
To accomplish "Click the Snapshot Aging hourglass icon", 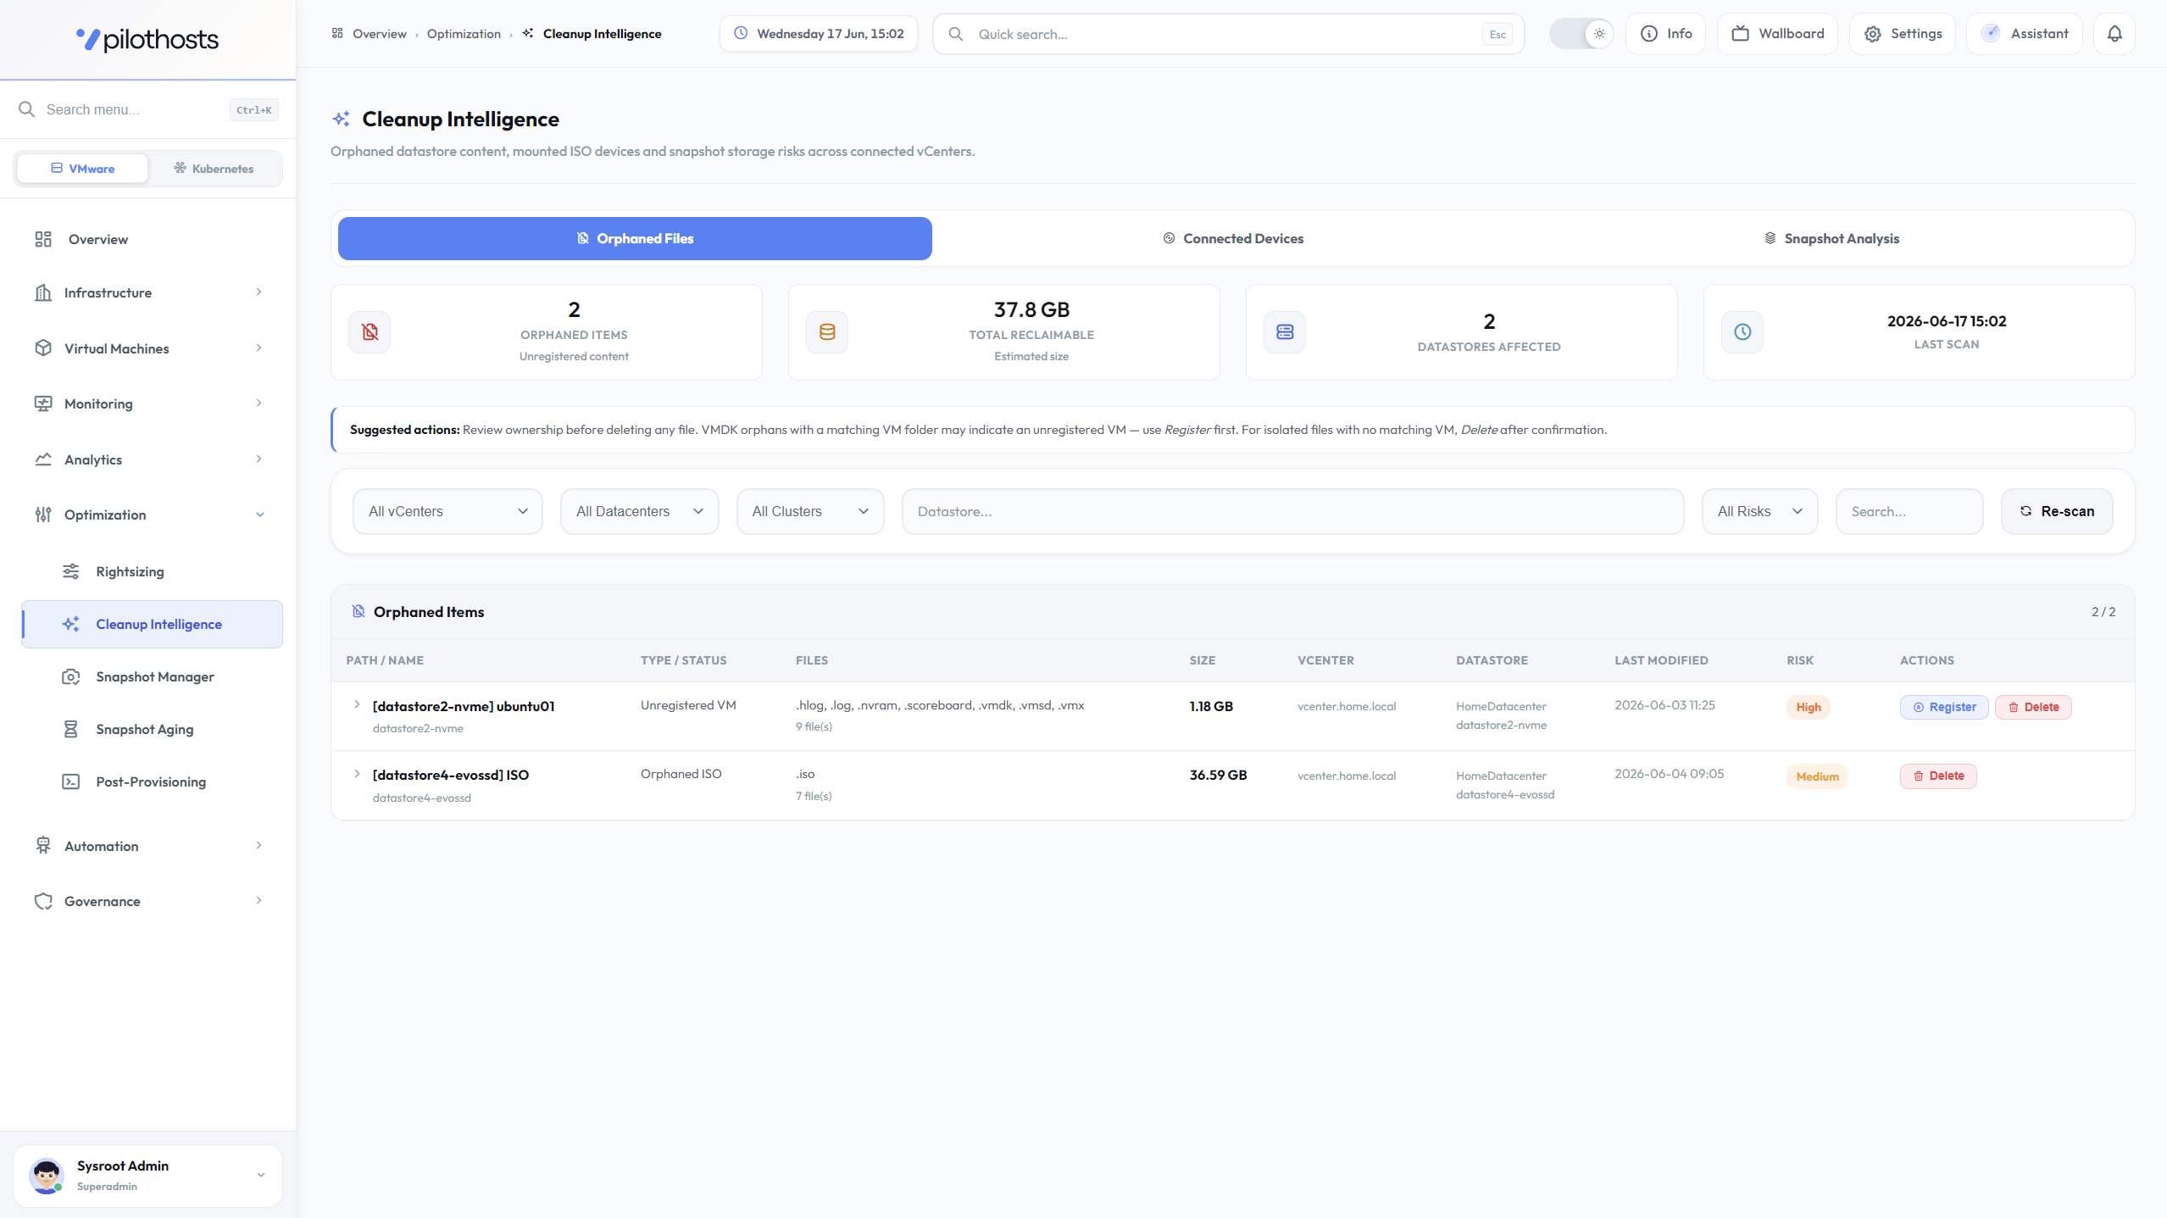I will (x=71, y=729).
